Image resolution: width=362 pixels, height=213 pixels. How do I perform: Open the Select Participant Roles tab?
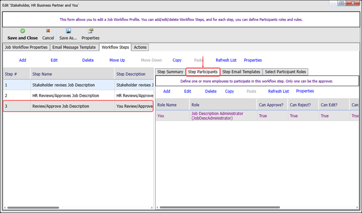[285, 72]
